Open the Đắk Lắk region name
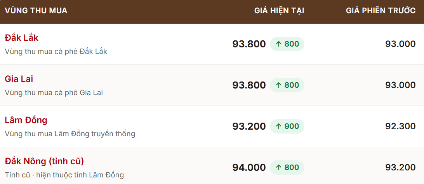The image size is (424, 184). pos(22,38)
